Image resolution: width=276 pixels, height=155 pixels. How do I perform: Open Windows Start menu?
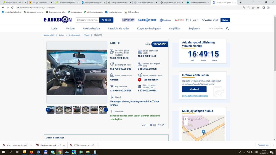tap(3, 152)
